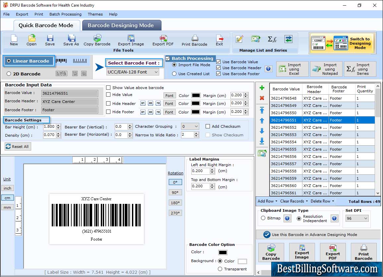Open the white Background color swatch
The height and width of the screenshot is (277, 383).
coord(242,261)
